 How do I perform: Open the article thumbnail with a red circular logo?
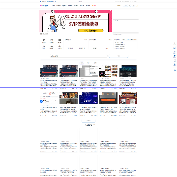[x=49, y=98]
